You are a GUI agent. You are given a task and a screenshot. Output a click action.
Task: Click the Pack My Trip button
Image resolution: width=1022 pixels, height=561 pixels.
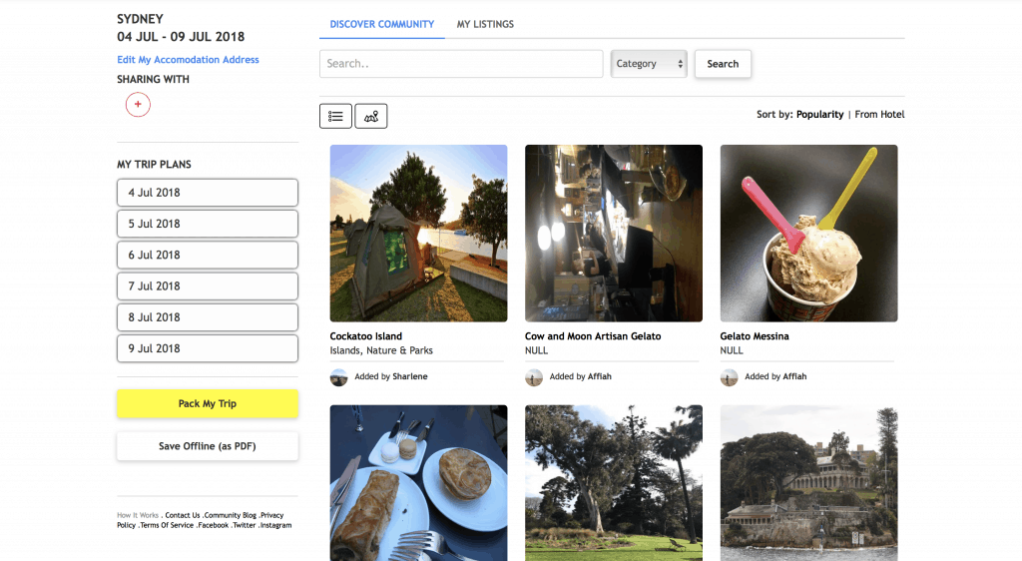[208, 403]
